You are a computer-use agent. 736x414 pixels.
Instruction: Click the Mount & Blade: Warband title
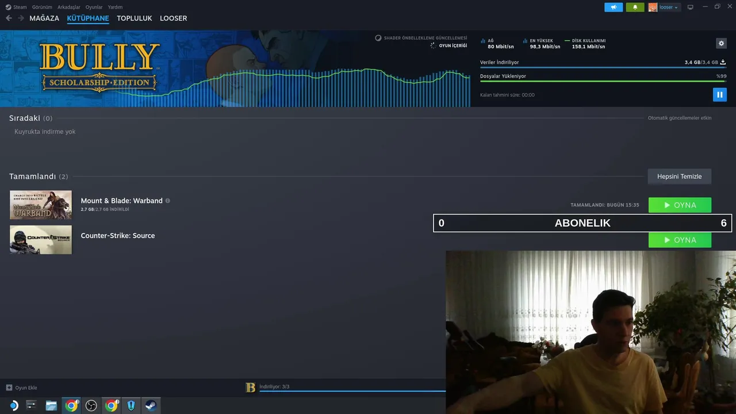click(x=121, y=201)
